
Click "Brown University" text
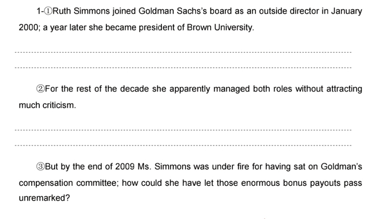220,28
